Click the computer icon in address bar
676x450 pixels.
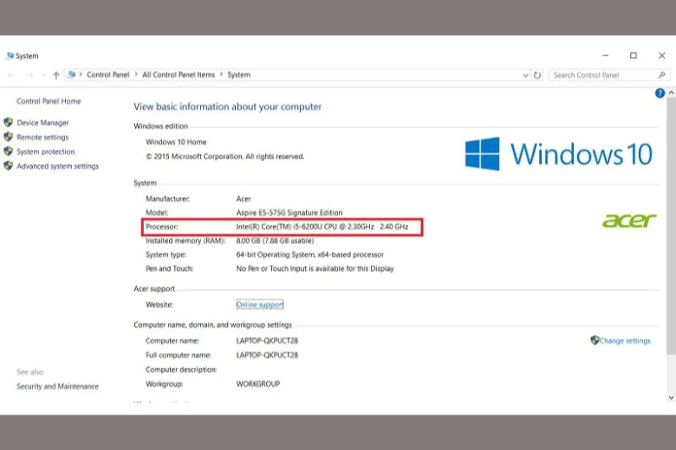[x=72, y=74]
